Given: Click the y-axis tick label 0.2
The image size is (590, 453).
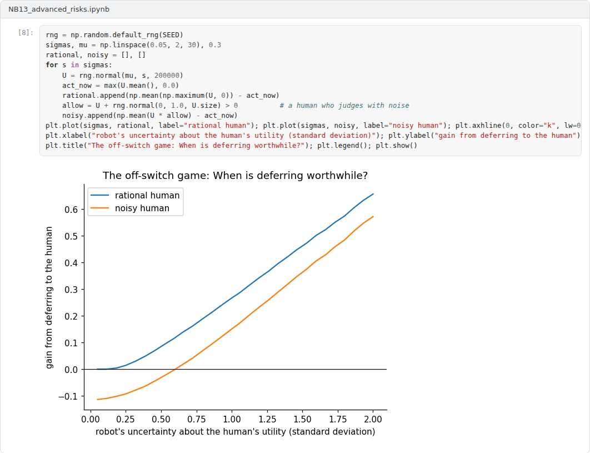Looking at the screenshot, I should [x=71, y=316].
